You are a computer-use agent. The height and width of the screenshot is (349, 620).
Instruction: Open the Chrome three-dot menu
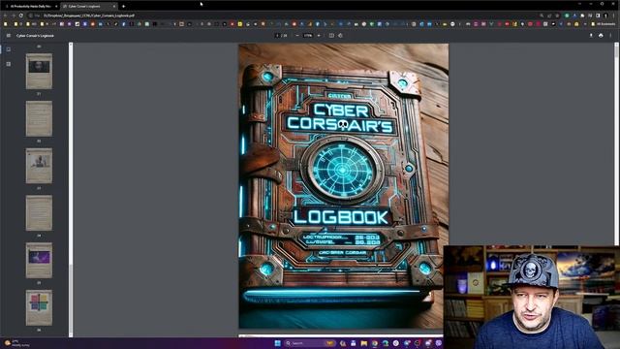tap(613, 16)
